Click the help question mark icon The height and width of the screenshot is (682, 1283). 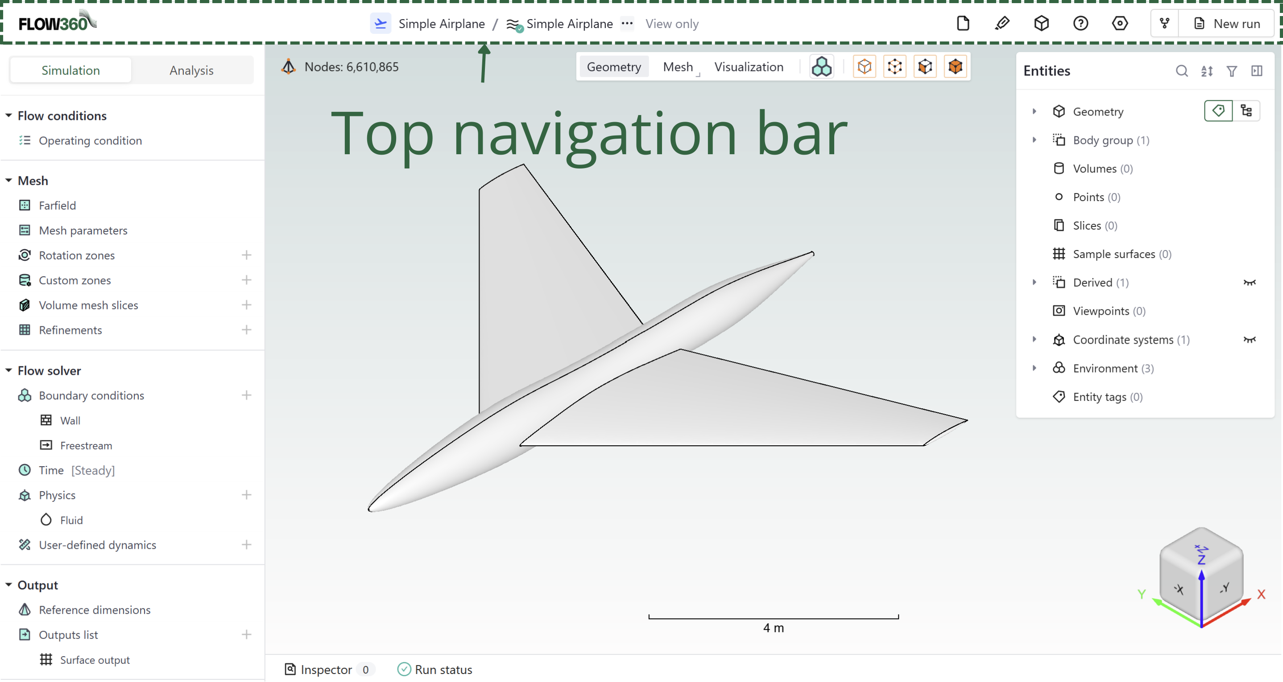[x=1081, y=23]
